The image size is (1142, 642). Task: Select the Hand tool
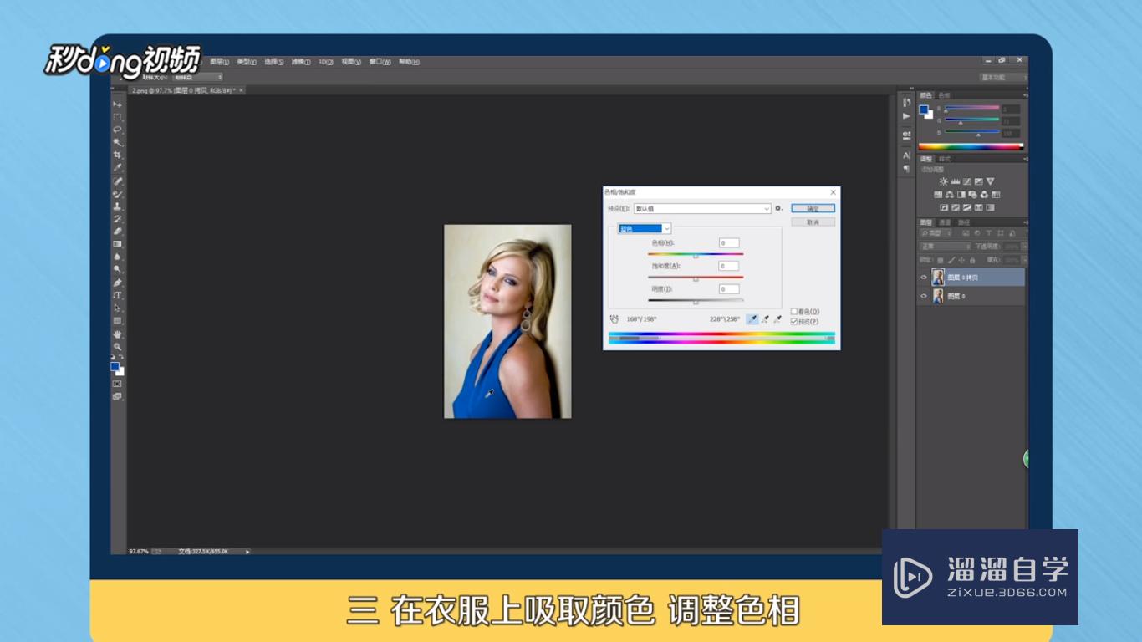tap(118, 334)
